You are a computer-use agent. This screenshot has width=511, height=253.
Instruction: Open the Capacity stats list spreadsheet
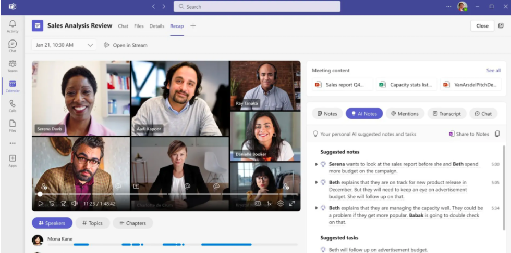[x=407, y=85]
